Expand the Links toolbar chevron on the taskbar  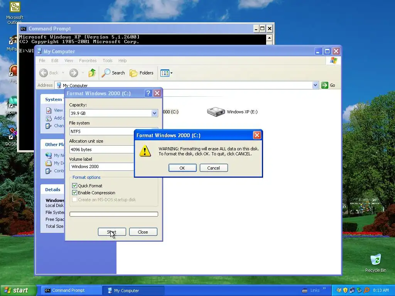coord(324,288)
